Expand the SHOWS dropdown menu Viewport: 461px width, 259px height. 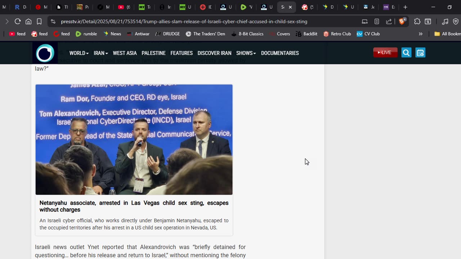click(246, 53)
